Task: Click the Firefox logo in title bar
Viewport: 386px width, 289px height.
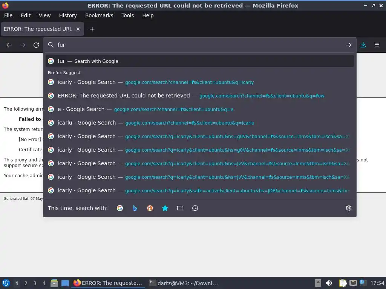Action: pos(5,5)
